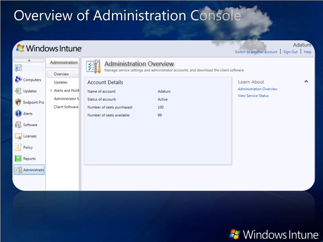Click the Adatum account name in header
This screenshot has height=242, width=323.
tap(302, 45)
